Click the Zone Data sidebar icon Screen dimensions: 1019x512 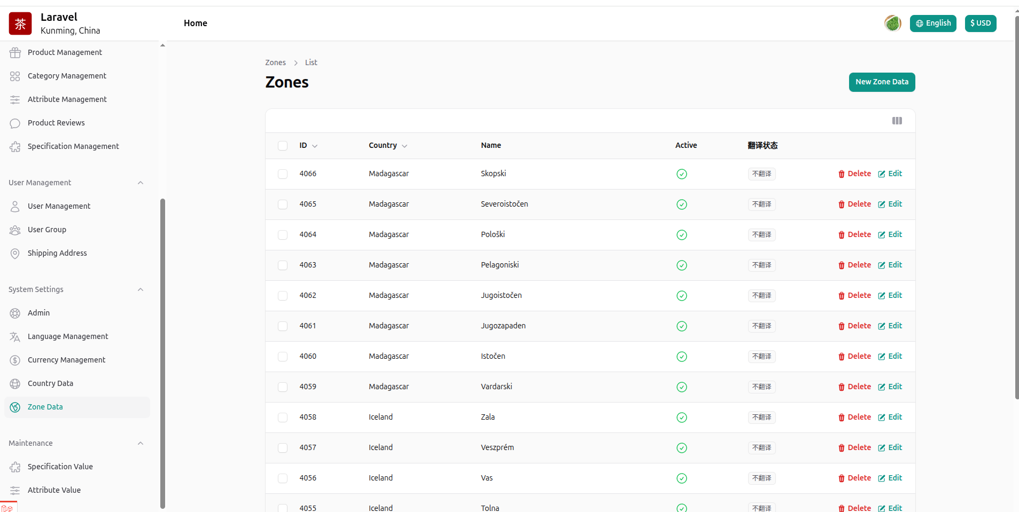pos(15,407)
